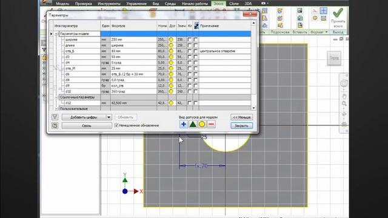Click tolerance circle in the ширина row
Image resolution: width=388 pixels, height=218 pixels.
(171, 39)
